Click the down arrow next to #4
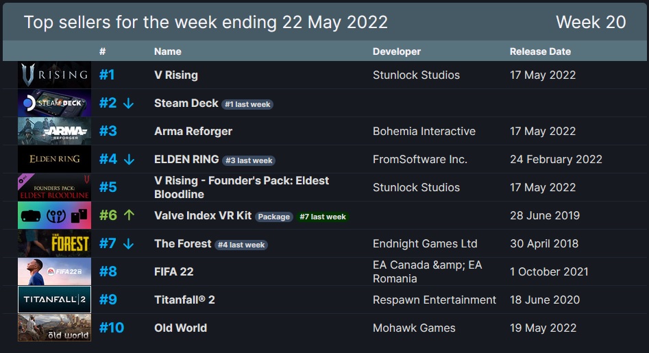The image size is (649, 353). (129, 159)
